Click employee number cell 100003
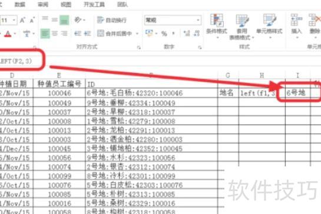 [59, 139]
